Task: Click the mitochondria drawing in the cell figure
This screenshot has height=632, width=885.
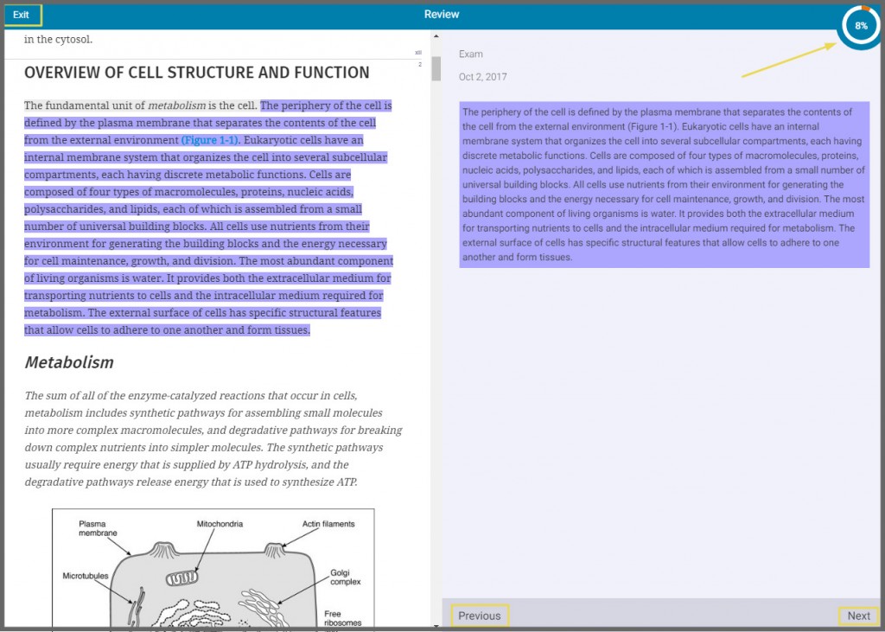Action: click(x=182, y=578)
